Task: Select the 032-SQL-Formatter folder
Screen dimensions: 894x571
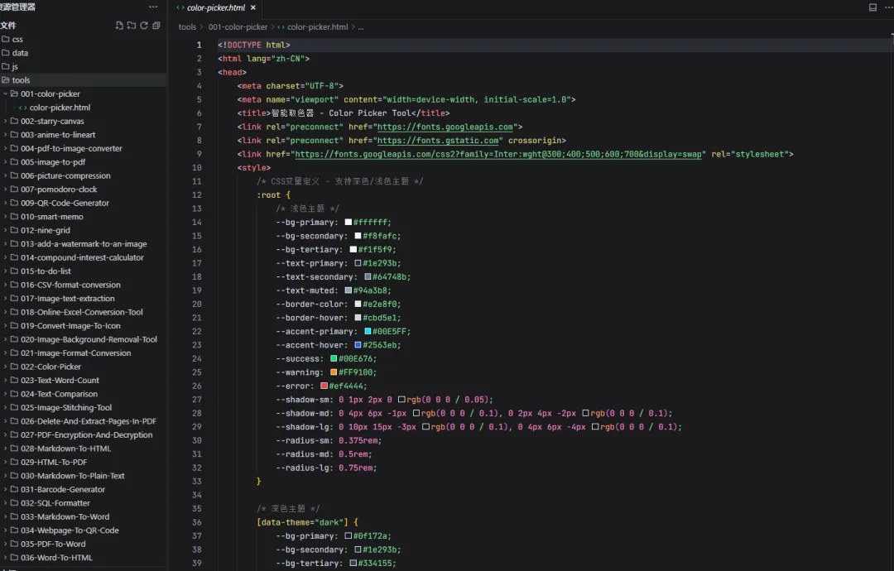Action: pyautogui.click(x=84, y=503)
